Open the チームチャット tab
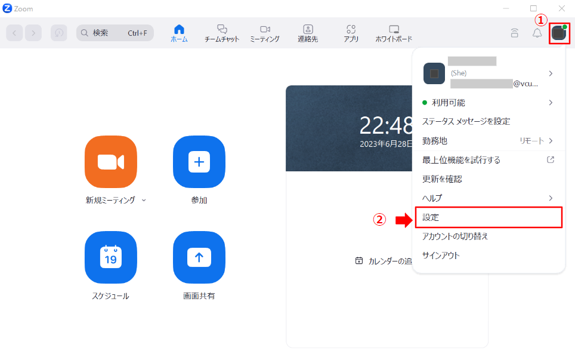Screen dimensions: 575x360 222,33
